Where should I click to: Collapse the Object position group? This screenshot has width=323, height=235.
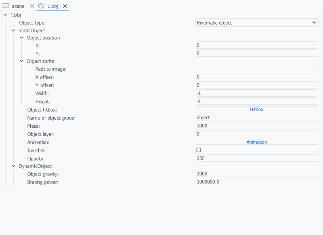click(x=21, y=38)
